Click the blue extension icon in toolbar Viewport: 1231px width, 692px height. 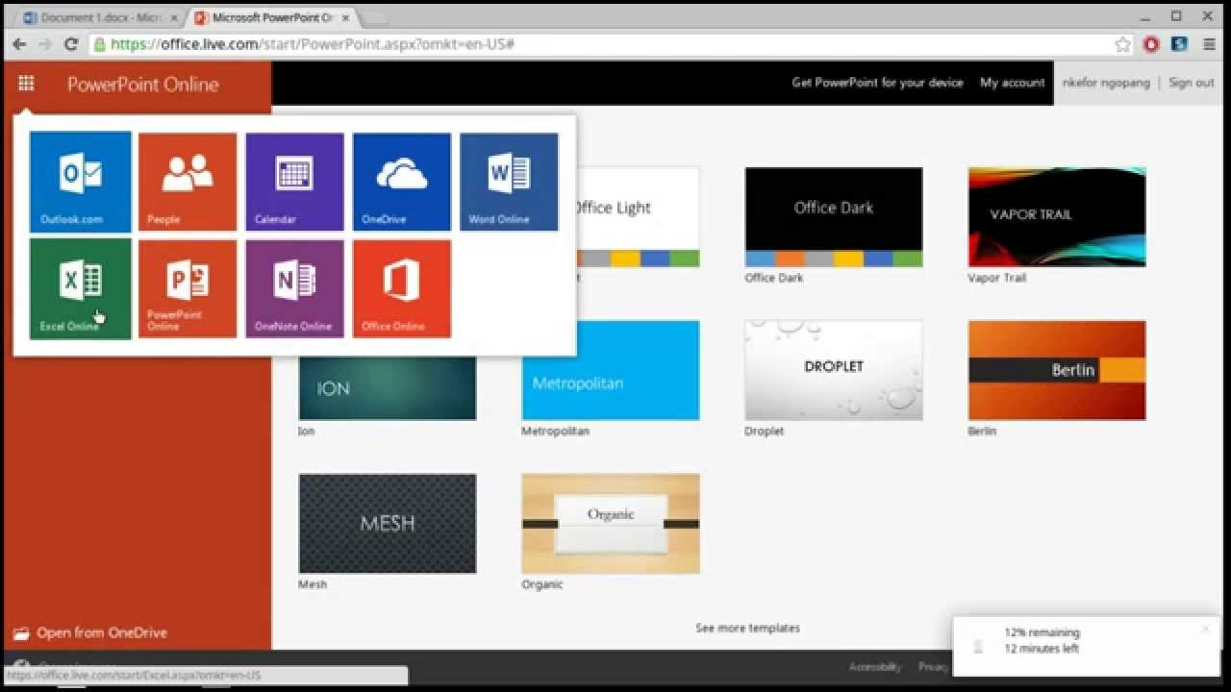(1179, 44)
